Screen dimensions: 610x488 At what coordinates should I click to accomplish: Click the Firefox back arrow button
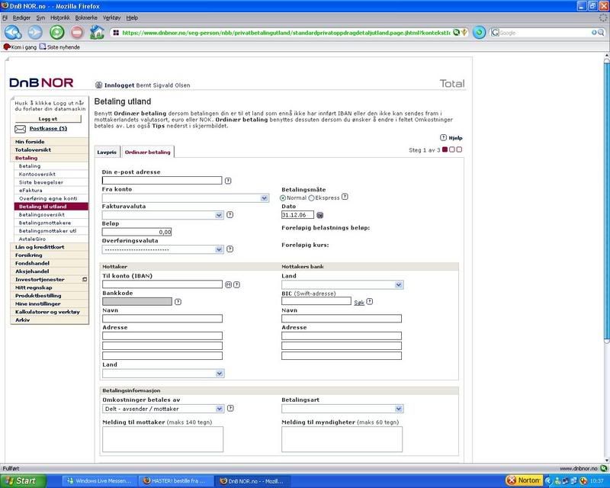click(x=11, y=33)
